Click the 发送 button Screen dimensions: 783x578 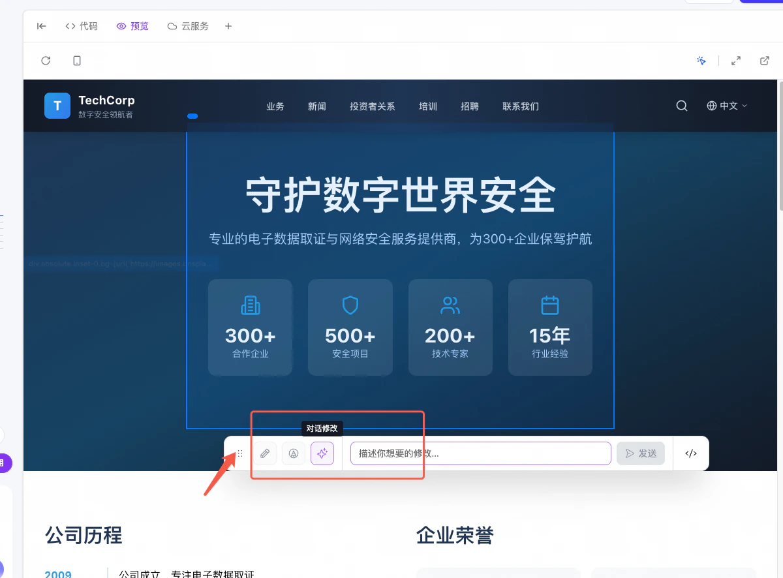click(641, 453)
